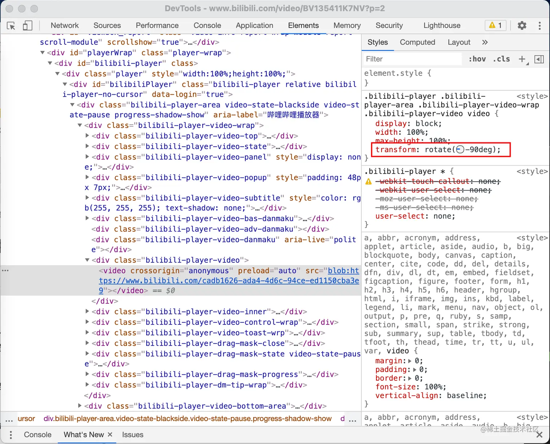The height and width of the screenshot is (444, 550).
Task: Open the Console drawer tab
Action: coord(38,435)
